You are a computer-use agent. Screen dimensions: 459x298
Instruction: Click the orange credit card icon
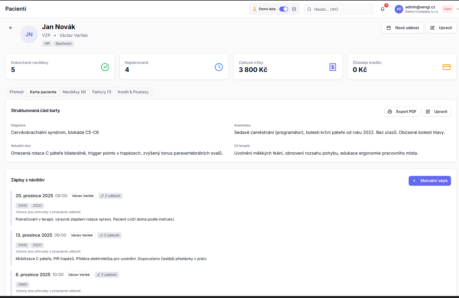[446, 67]
